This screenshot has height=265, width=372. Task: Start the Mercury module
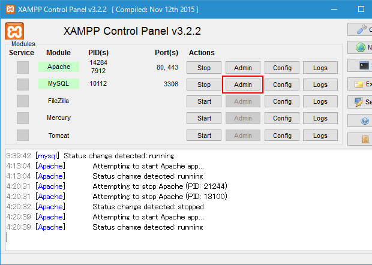click(x=204, y=118)
